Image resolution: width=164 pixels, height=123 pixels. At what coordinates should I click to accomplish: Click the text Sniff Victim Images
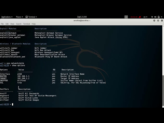pyautogui.click(x=29, y=100)
